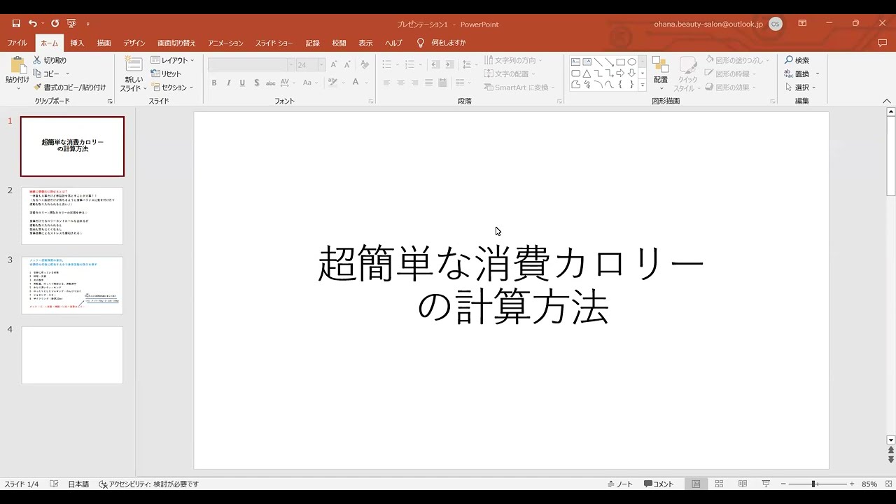This screenshot has width=896, height=504.
Task: Start slideshow from beginning via quick access icon
Action: (x=71, y=24)
